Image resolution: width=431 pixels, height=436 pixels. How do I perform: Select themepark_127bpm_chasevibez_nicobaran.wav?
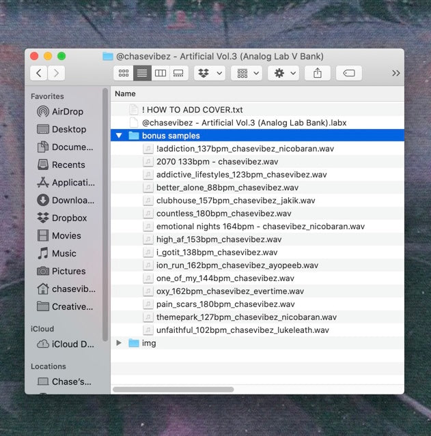258,317
